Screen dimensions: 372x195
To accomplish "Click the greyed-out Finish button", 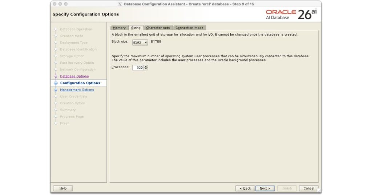I will (287, 188).
